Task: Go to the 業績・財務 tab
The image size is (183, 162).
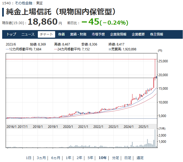Action: coord(78,34)
